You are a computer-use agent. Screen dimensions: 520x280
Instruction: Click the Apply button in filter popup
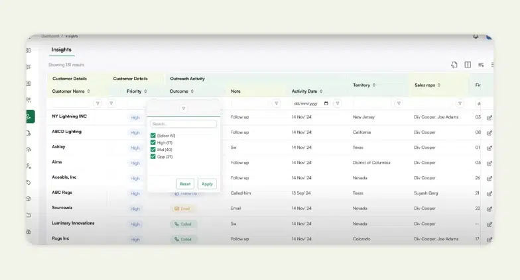(x=207, y=184)
